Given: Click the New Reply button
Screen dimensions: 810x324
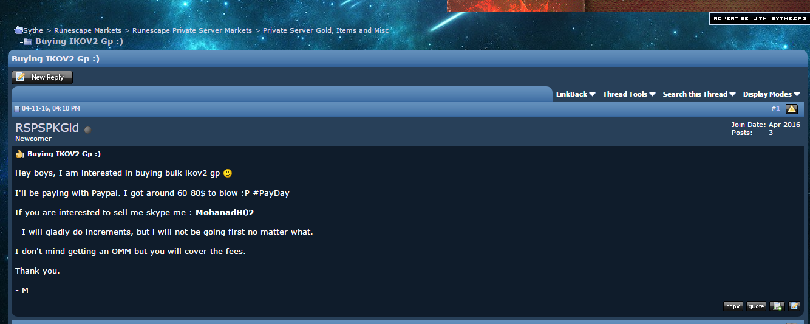Looking at the screenshot, I should 42,77.
